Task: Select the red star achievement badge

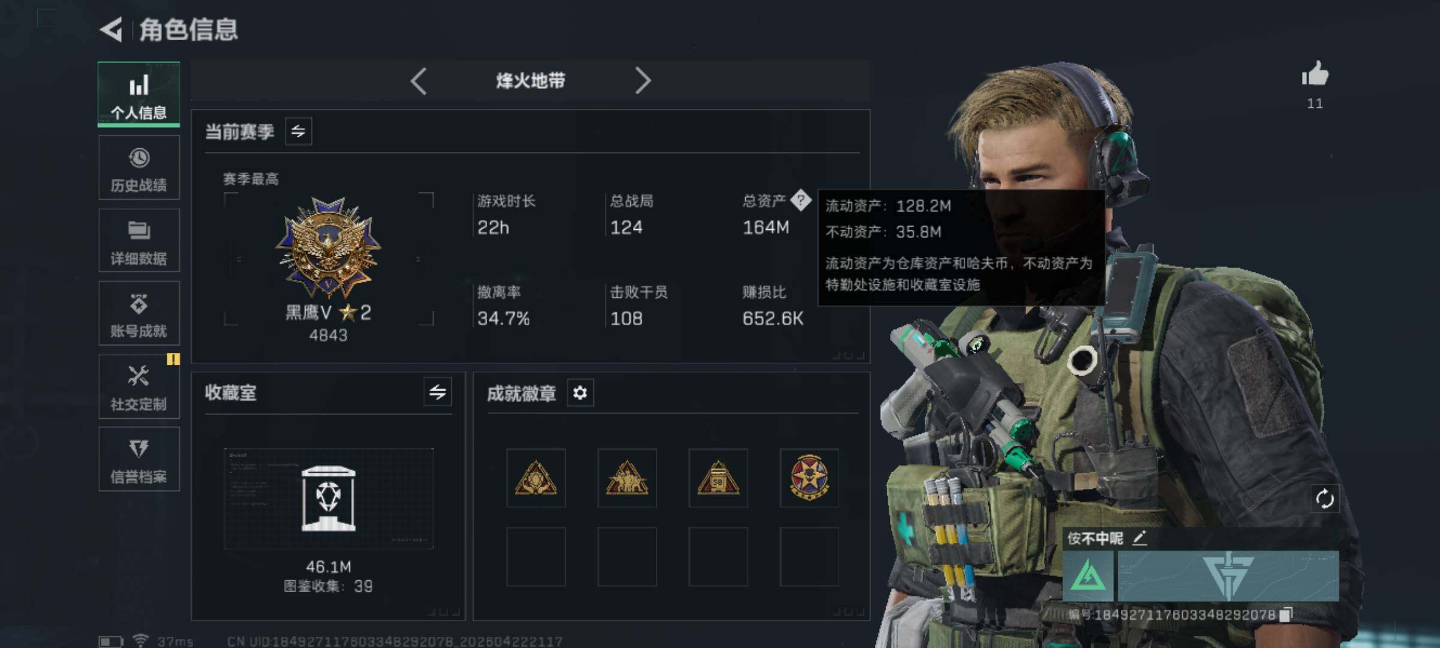Action: pos(809,478)
